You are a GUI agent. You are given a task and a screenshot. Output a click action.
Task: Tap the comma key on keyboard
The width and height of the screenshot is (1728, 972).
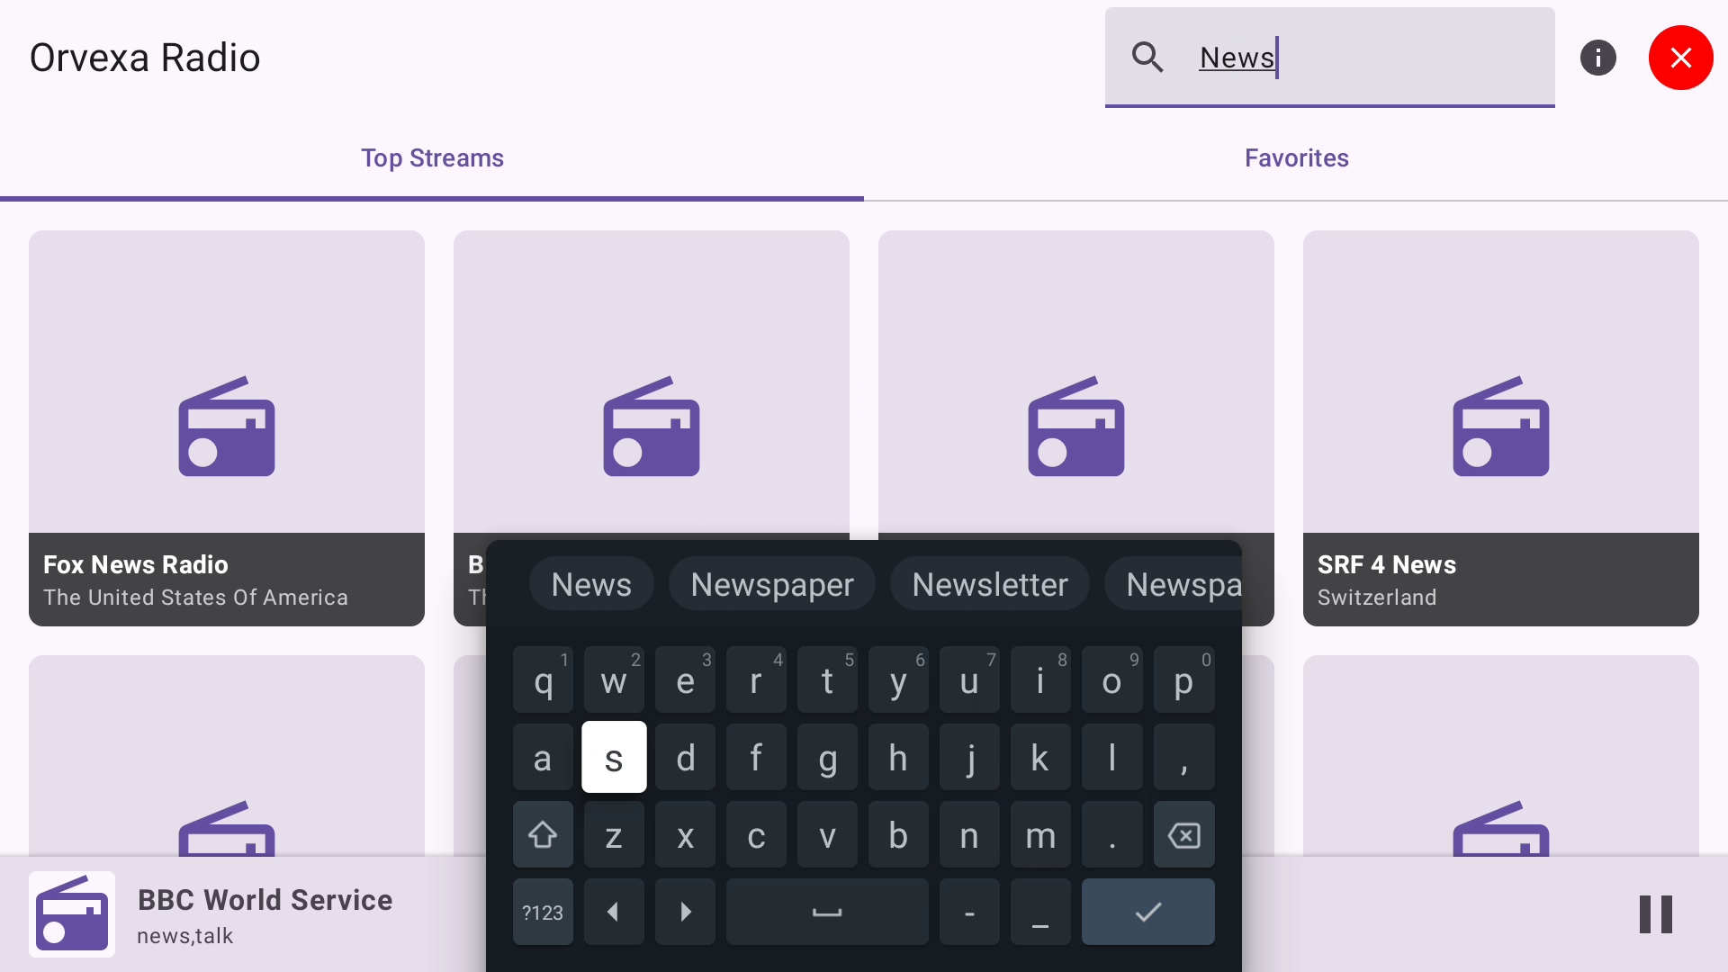[x=1184, y=758]
